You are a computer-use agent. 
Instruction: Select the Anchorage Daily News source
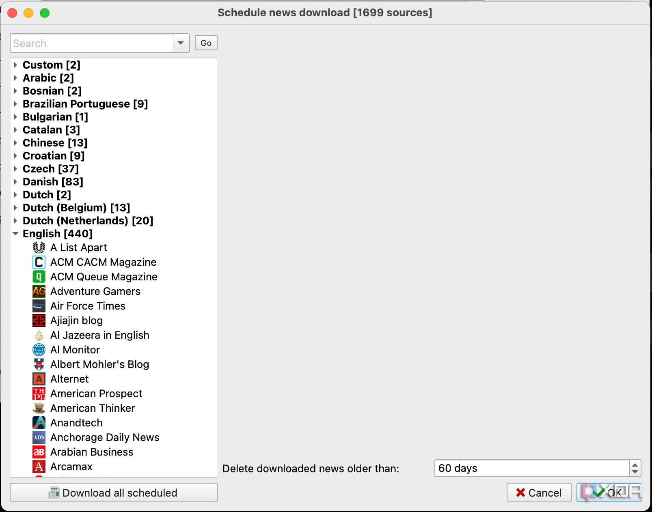[105, 437]
